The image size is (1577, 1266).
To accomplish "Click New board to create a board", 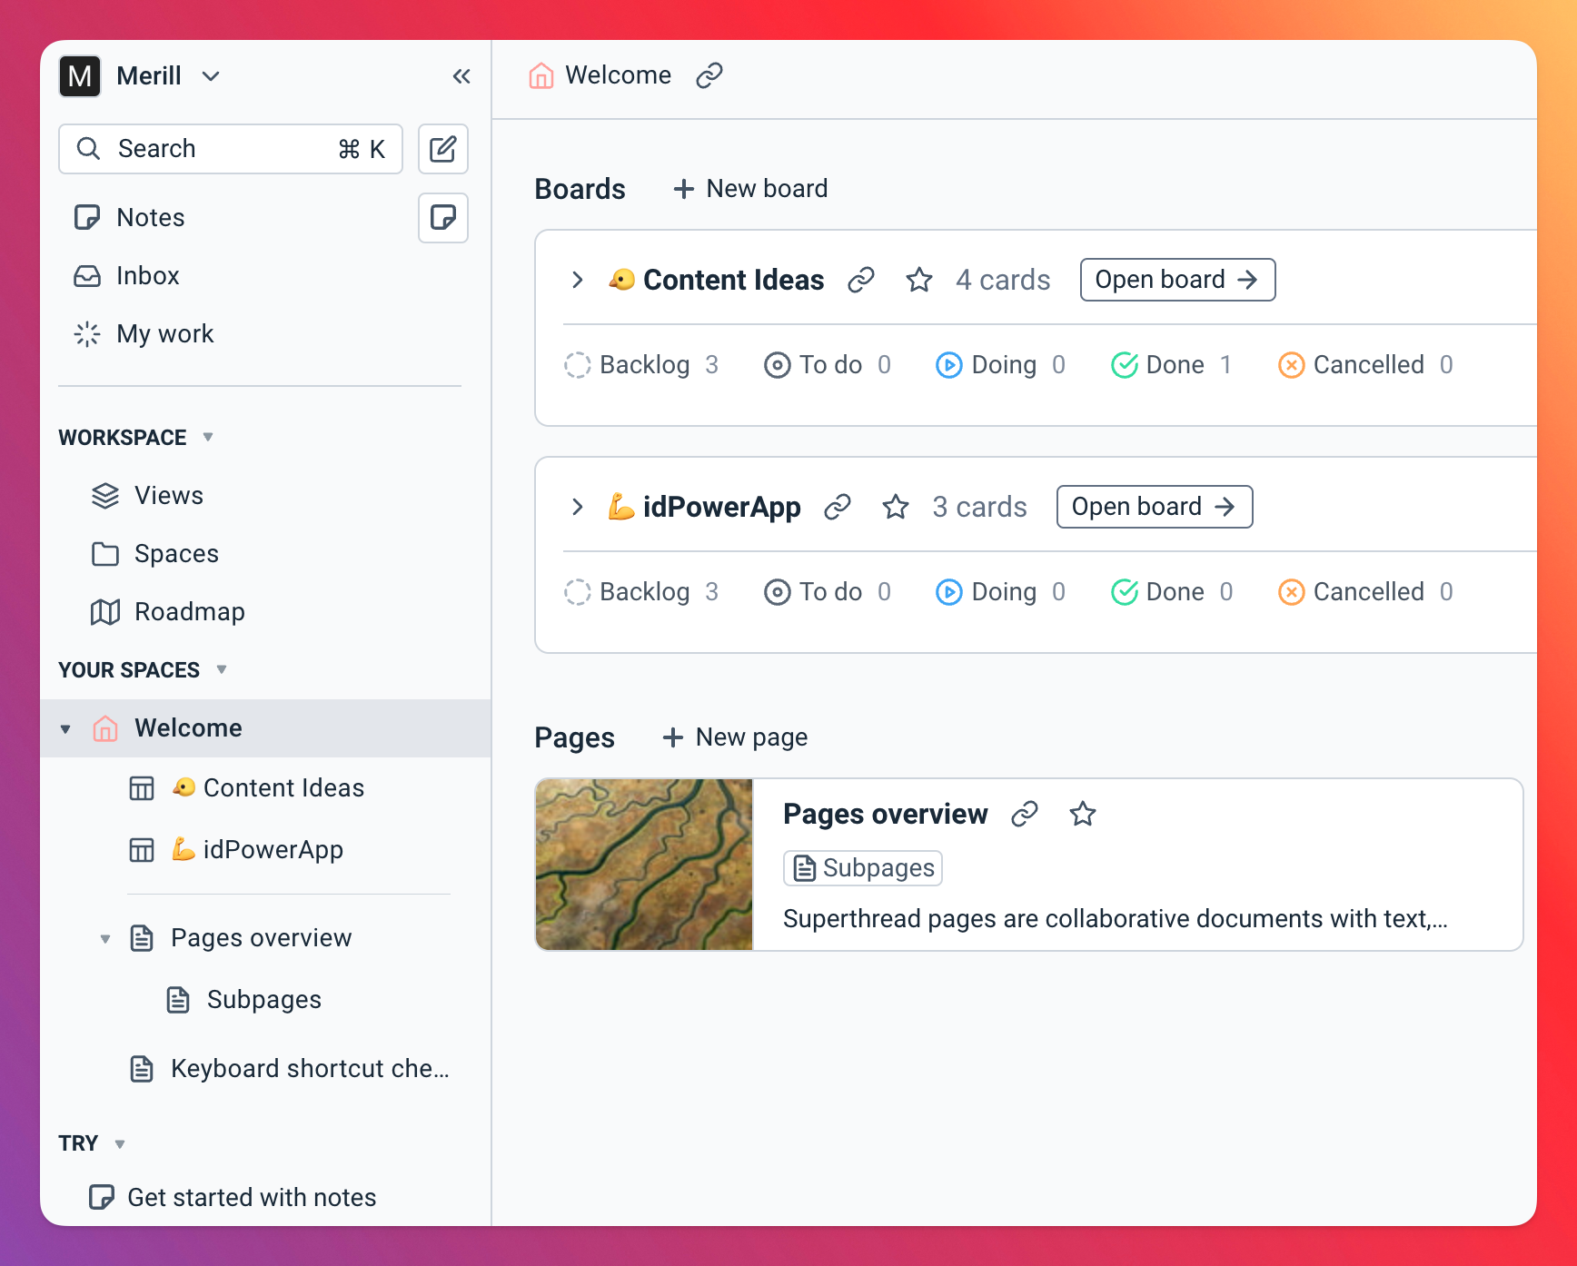I will 749,188.
